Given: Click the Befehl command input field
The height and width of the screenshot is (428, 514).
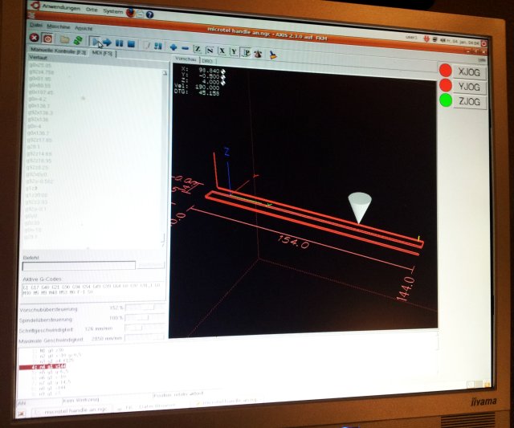Looking at the screenshot, I should pyautogui.click(x=79, y=264).
